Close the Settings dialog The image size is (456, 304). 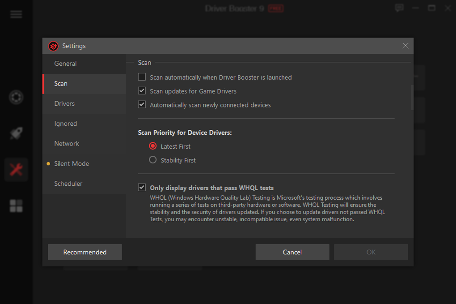(x=405, y=46)
